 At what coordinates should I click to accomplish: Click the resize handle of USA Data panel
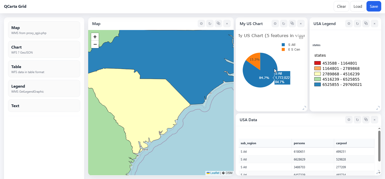pos(378,172)
